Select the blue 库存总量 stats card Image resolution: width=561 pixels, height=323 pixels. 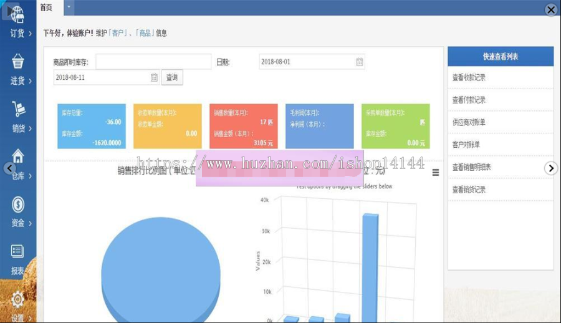[x=92, y=126]
